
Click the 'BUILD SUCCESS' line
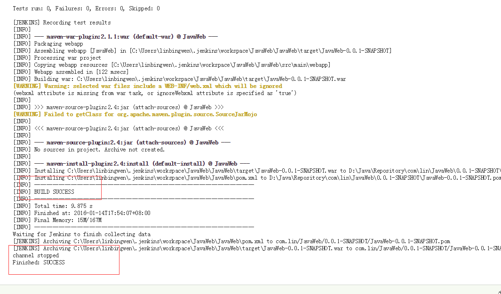point(43,192)
